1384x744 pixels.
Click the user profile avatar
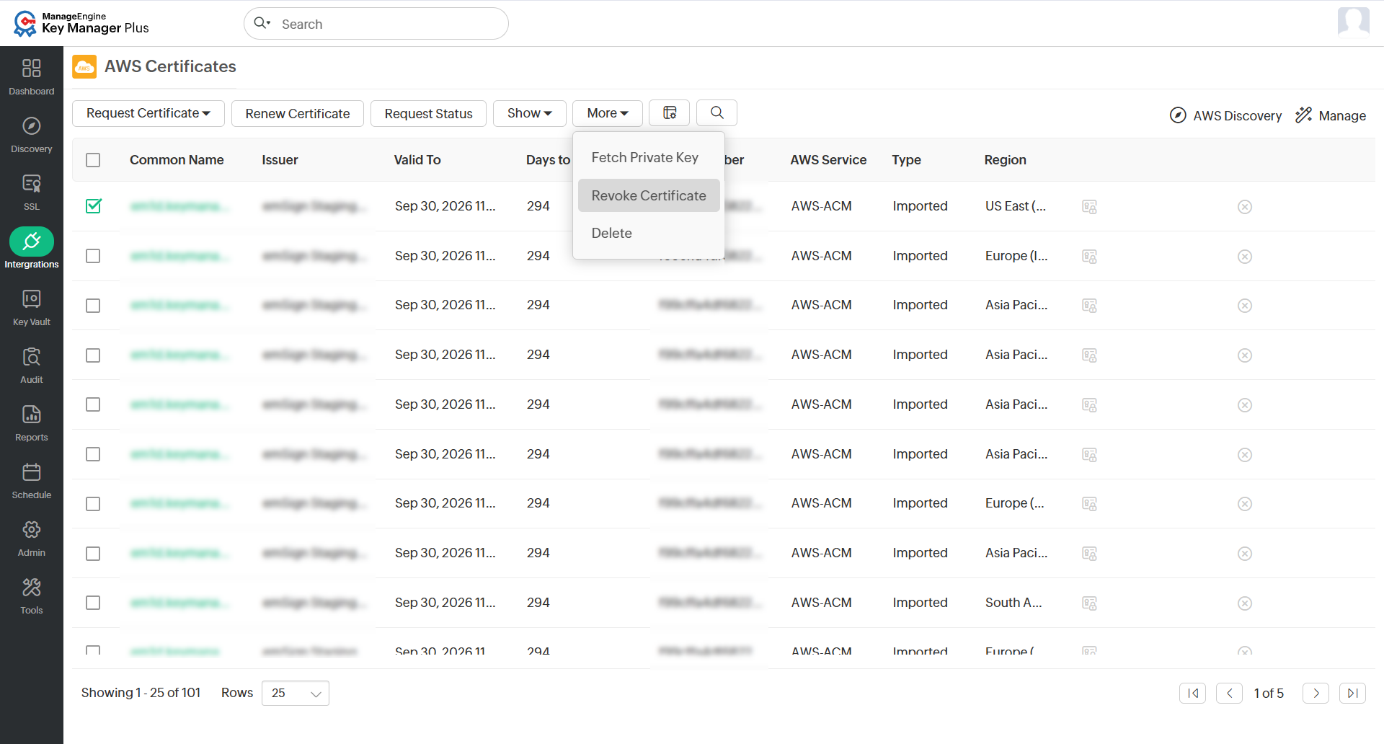point(1353,22)
